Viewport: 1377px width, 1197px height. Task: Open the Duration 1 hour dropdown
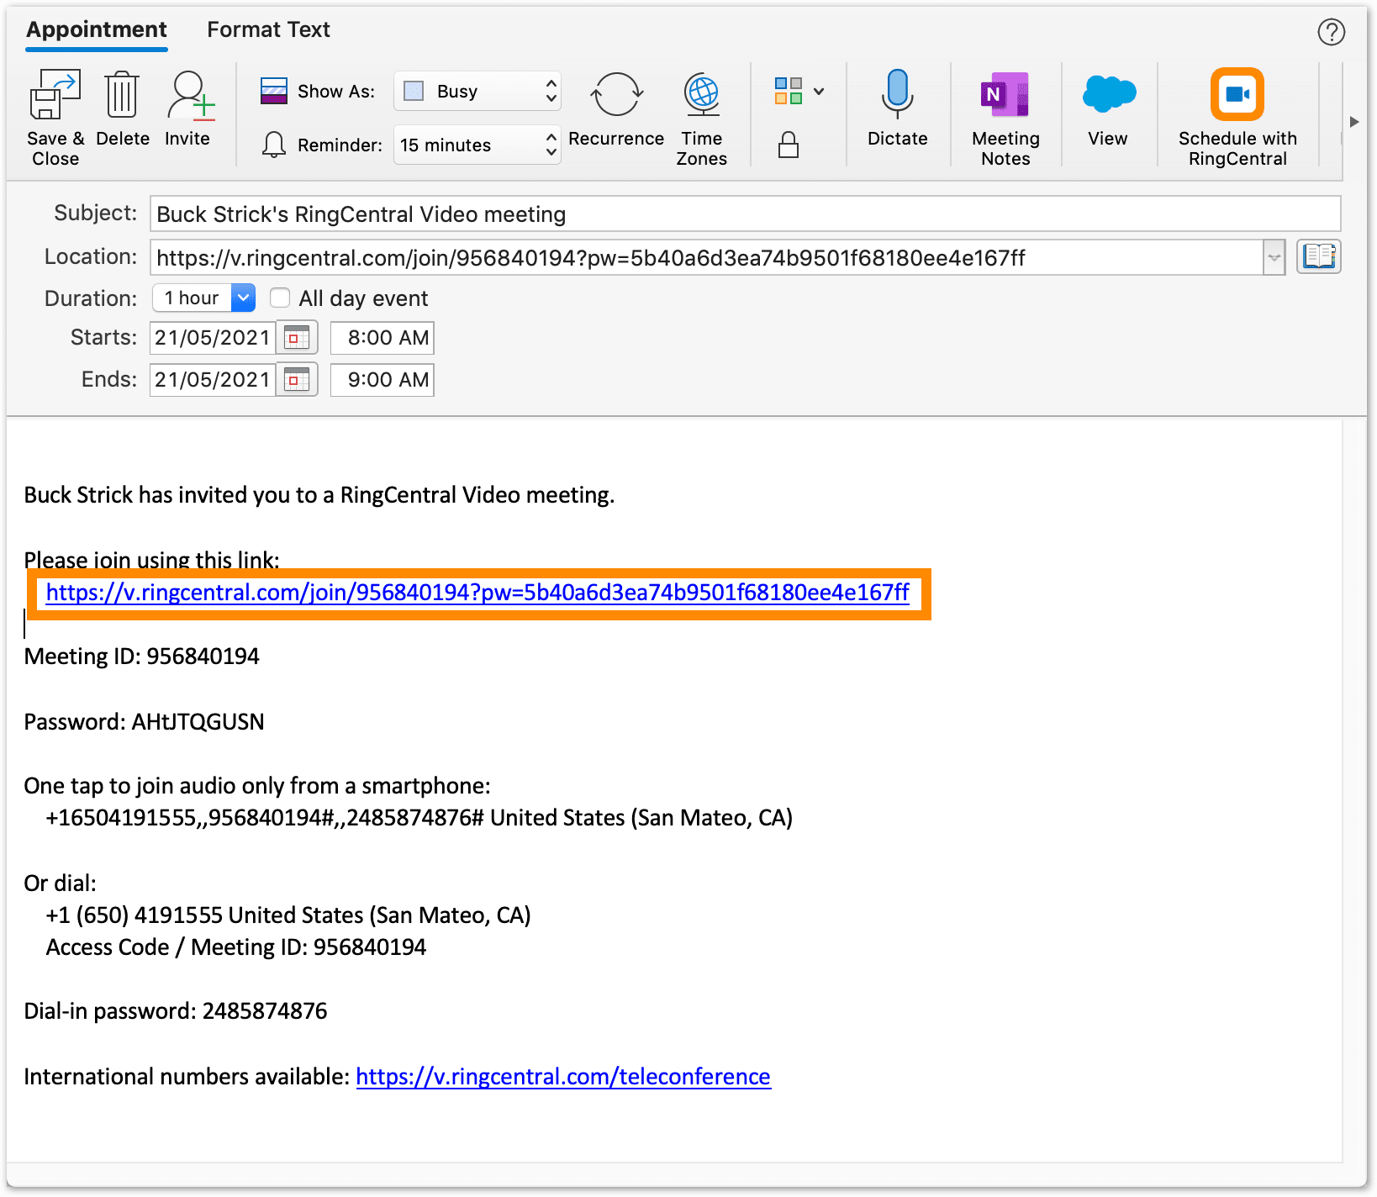[204, 298]
